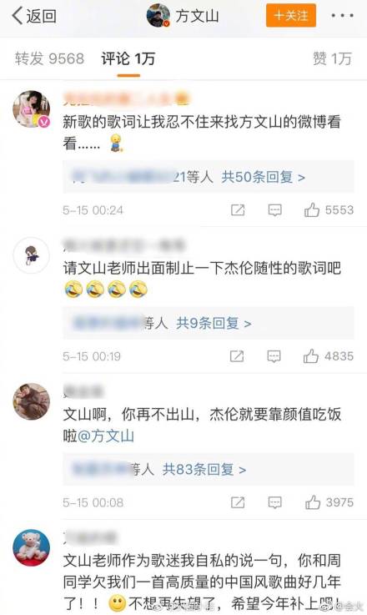367x615 pixels.
Task: Follow 方文山 with the +关注 button
Action: [x=291, y=16]
